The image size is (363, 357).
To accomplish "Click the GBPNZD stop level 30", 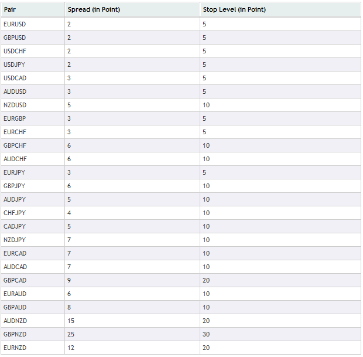I will click(206, 334).
